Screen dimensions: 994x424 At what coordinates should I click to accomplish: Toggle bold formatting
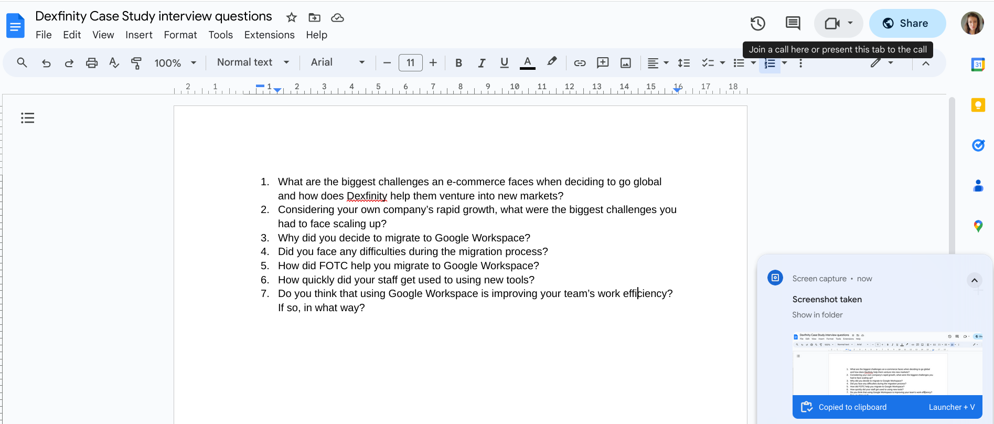458,63
